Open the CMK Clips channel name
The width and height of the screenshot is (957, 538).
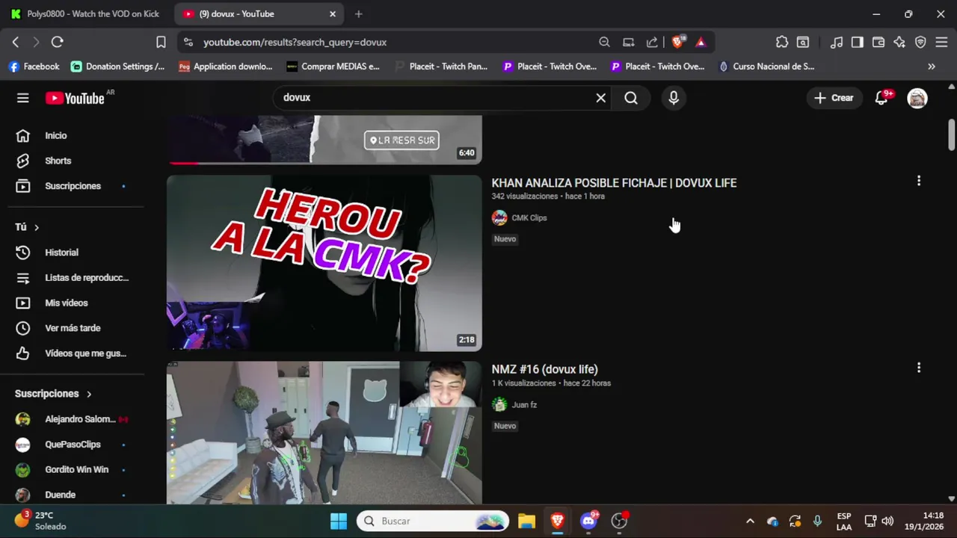(529, 218)
